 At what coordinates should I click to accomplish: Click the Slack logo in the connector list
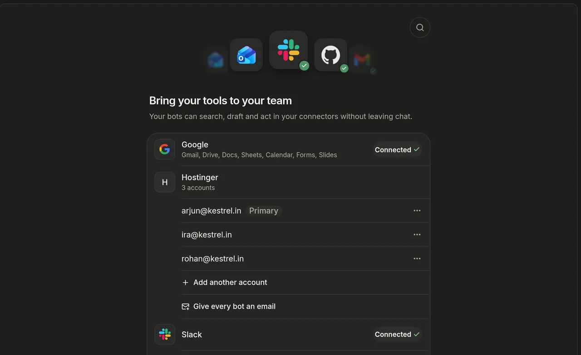165,334
